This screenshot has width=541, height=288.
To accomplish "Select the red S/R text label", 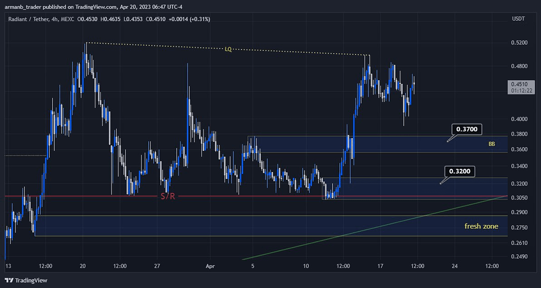I will tap(169, 197).
